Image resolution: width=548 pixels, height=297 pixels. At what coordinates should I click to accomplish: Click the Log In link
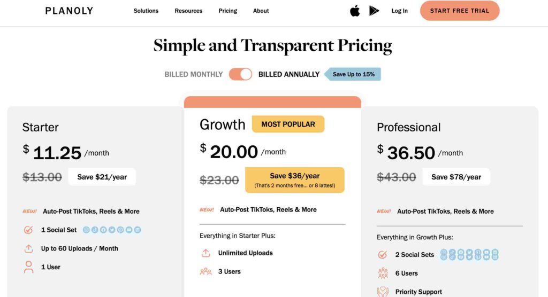[x=399, y=11]
